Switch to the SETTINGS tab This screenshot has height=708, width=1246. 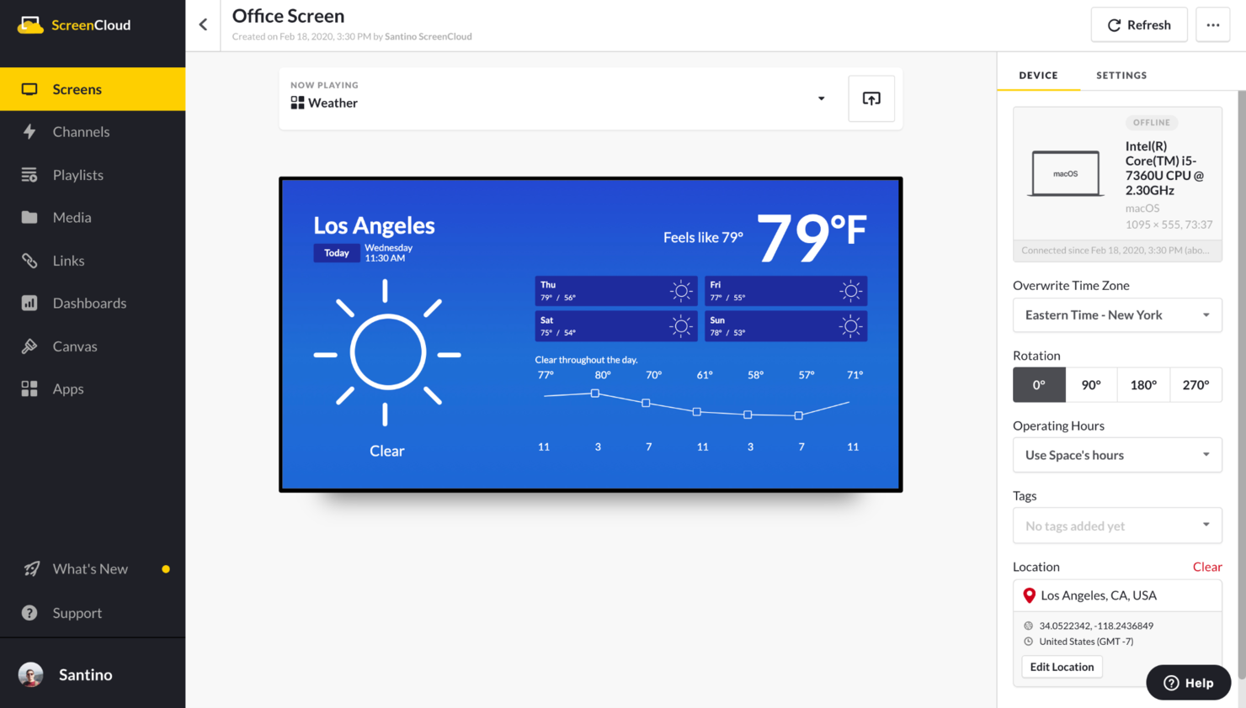click(1121, 75)
